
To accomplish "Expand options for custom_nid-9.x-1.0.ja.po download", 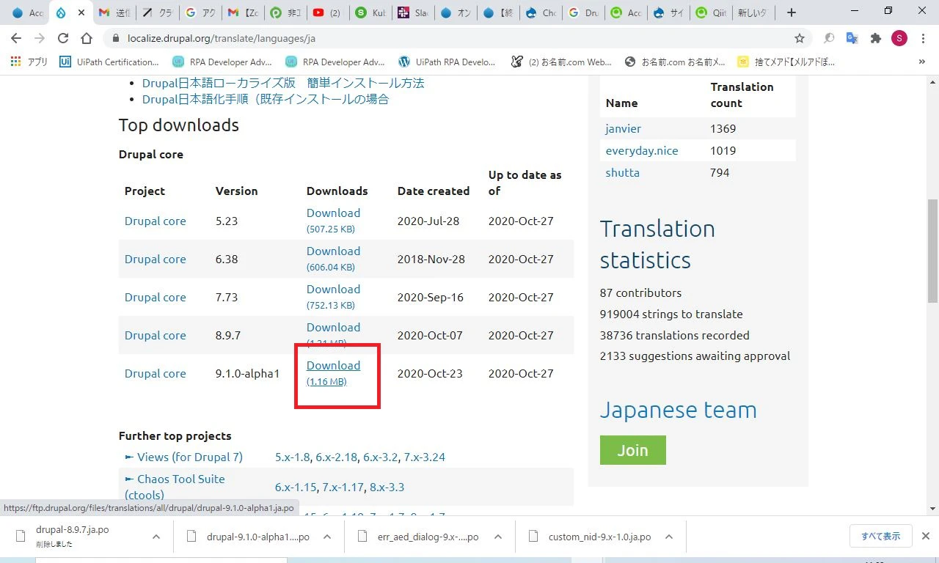I will (669, 537).
